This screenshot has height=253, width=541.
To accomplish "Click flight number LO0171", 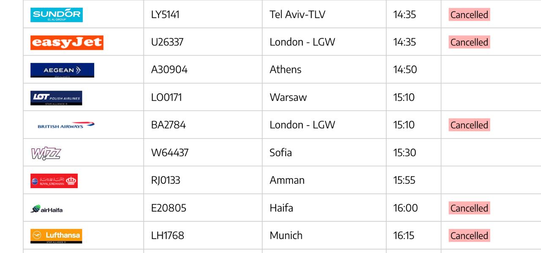I will [x=167, y=97].
